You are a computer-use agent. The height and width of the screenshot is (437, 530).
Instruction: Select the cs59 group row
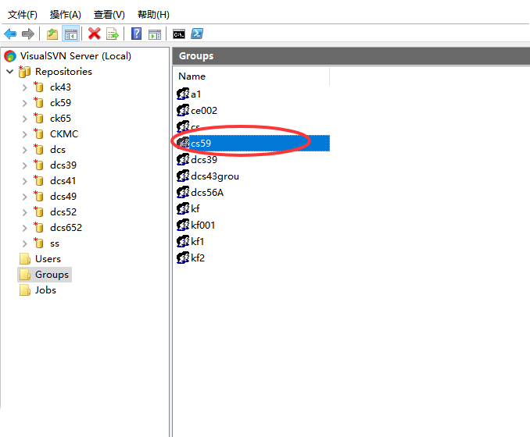pos(252,143)
